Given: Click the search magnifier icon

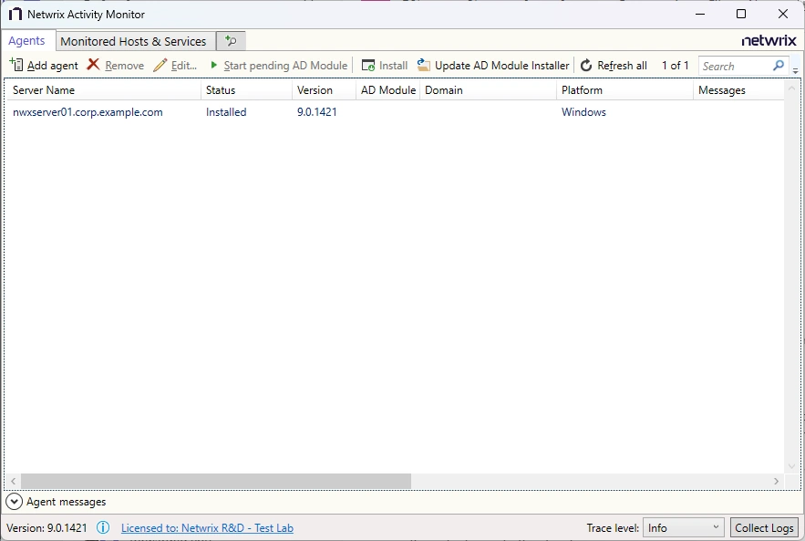Looking at the screenshot, I should coord(779,66).
